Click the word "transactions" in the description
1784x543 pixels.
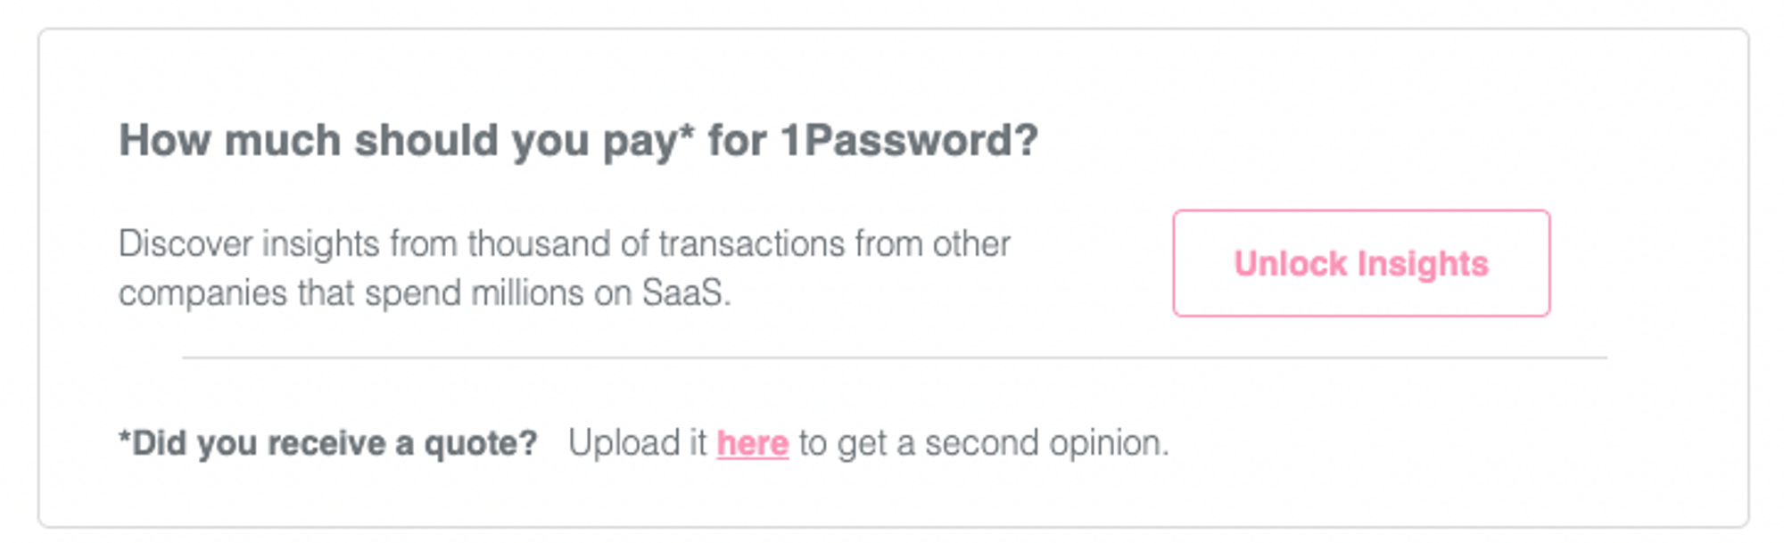point(752,243)
